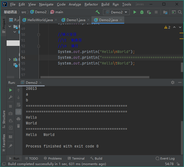Clear the console output with the trash icon
184x167 pixels.
click(18, 126)
